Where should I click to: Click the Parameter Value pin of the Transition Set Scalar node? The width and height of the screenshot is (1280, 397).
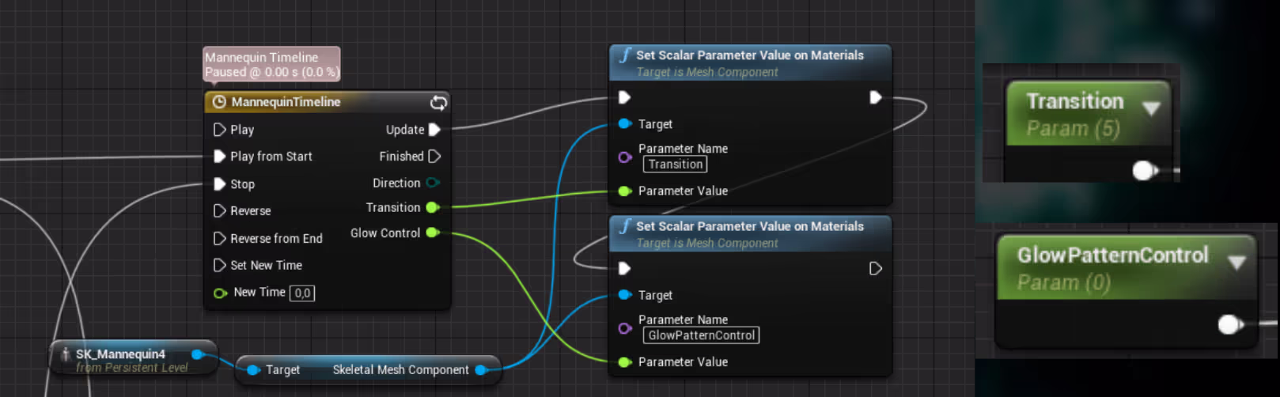[624, 191]
